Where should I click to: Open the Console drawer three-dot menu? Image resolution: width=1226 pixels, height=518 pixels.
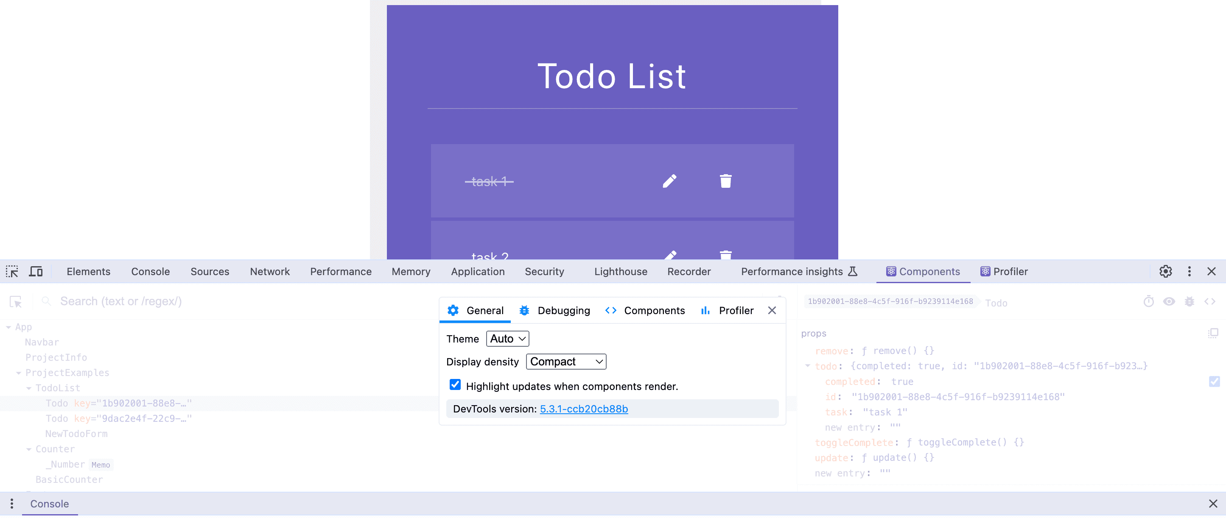point(12,504)
